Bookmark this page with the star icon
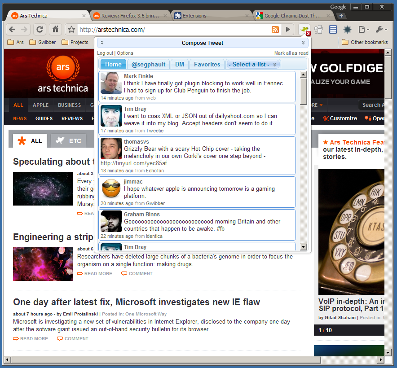 pos(71,30)
